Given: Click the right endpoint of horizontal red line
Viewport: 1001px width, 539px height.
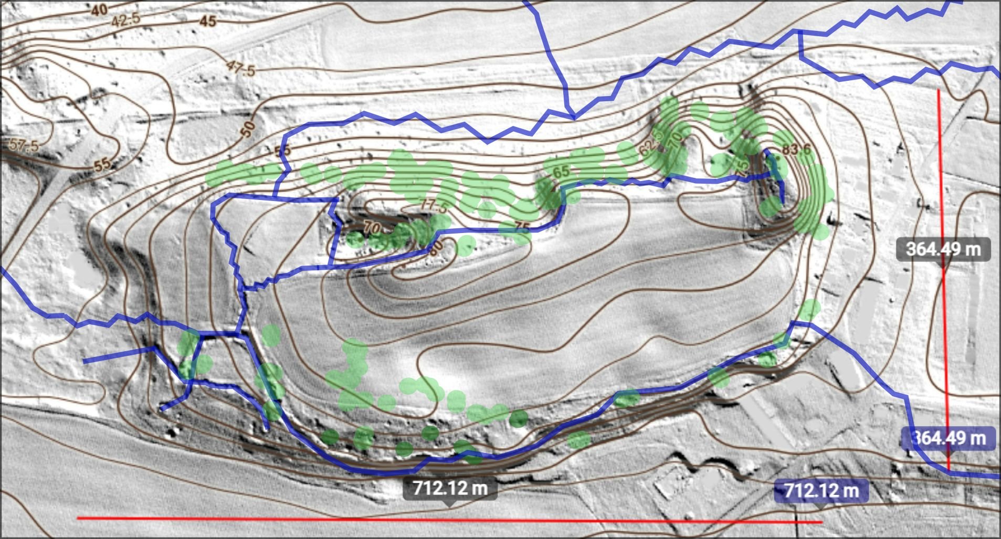Looking at the screenshot, I should (x=821, y=522).
